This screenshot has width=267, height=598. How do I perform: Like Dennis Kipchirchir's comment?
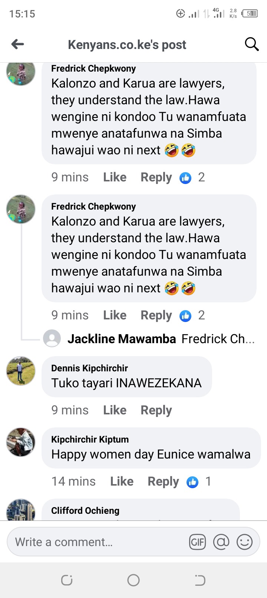[x=115, y=410]
